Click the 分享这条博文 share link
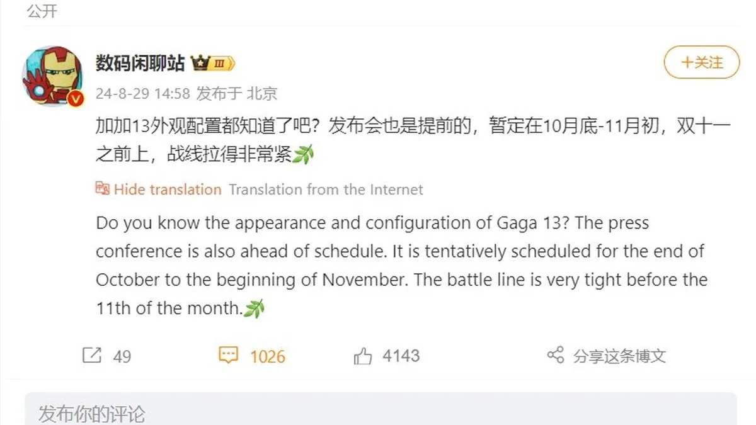The width and height of the screenshot is (756, 425). click(x=619, y=356)
